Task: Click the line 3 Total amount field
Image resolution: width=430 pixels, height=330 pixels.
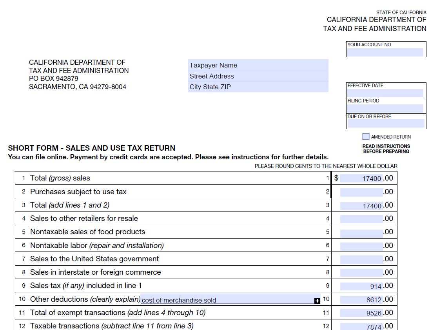Action: tap(361, 206)
